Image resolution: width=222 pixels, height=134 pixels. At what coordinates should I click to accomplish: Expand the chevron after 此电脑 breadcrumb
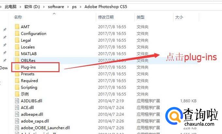20,7
